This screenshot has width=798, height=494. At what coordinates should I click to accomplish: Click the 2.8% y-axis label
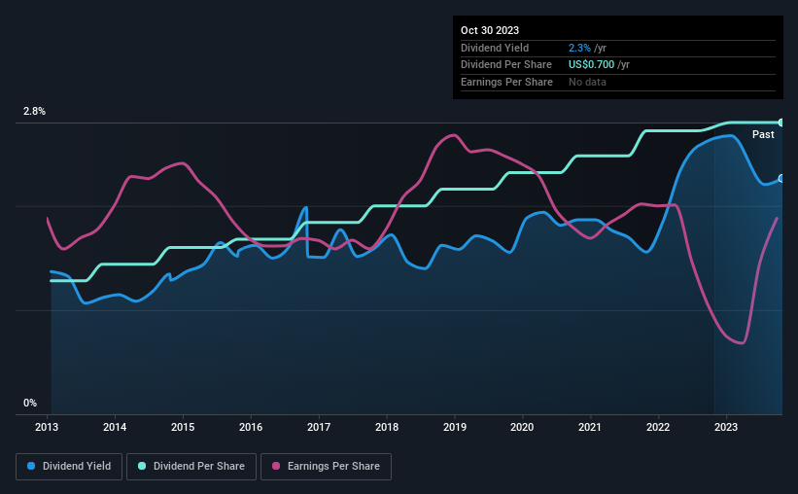34,111
